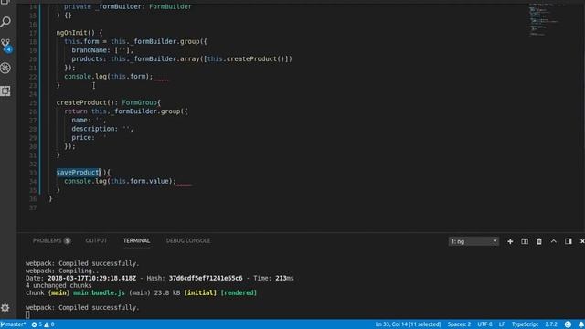The height and width of the screenshot is (329, 585).
Task: Change end of line sequence 'LF'
Action: pyautogui.click(x=502, y=324)
